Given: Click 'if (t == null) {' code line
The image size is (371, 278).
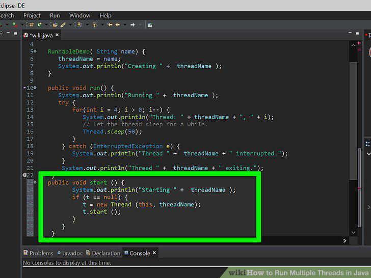Looking at the screenshot, I should pyautogui.click(x=100, y=197).
